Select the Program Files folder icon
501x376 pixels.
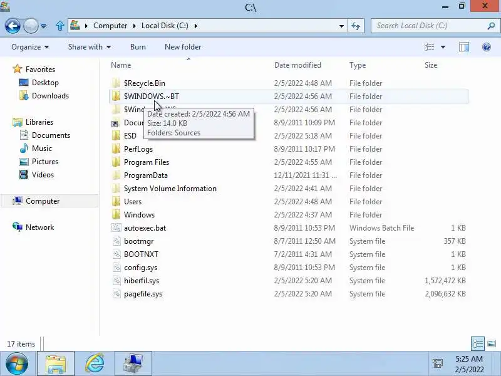(116, 162)
